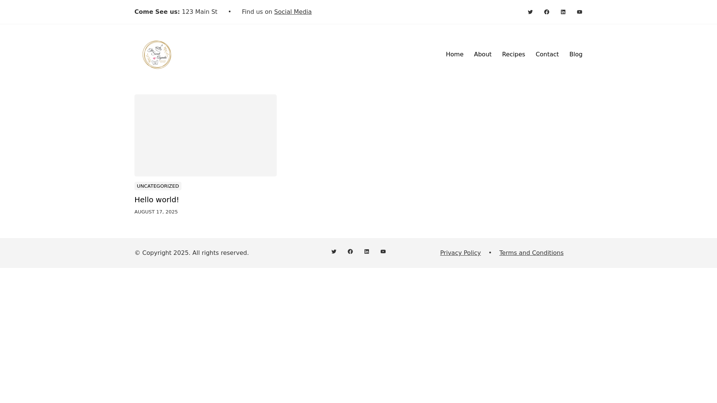This screenshot has height=403, width=717.
Task: Open the Facebook icon in the top bar
Action: pos(547,12)
